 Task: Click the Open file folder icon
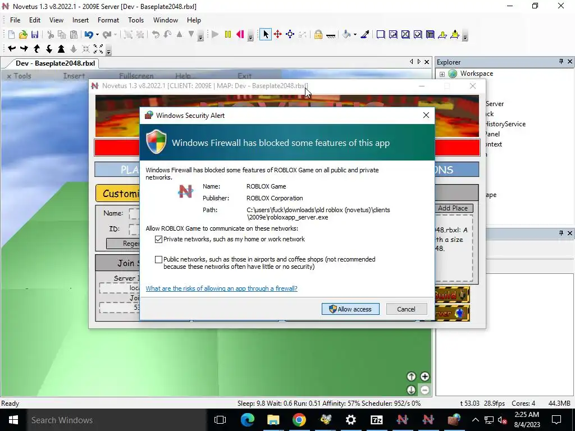23,34
